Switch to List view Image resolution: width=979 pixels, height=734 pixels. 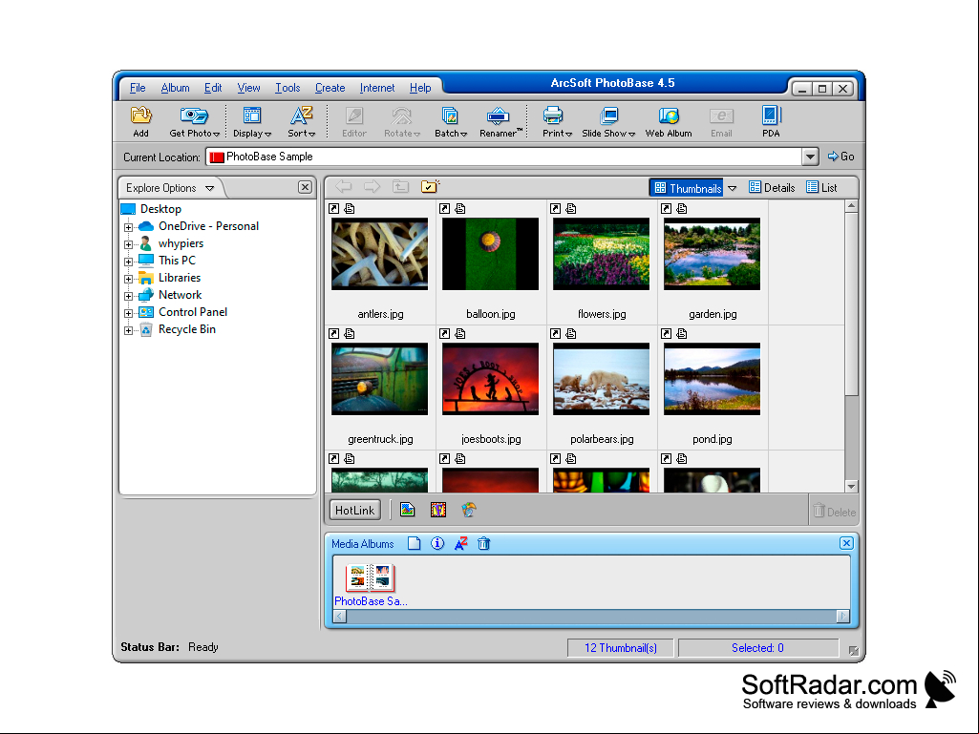821,187
